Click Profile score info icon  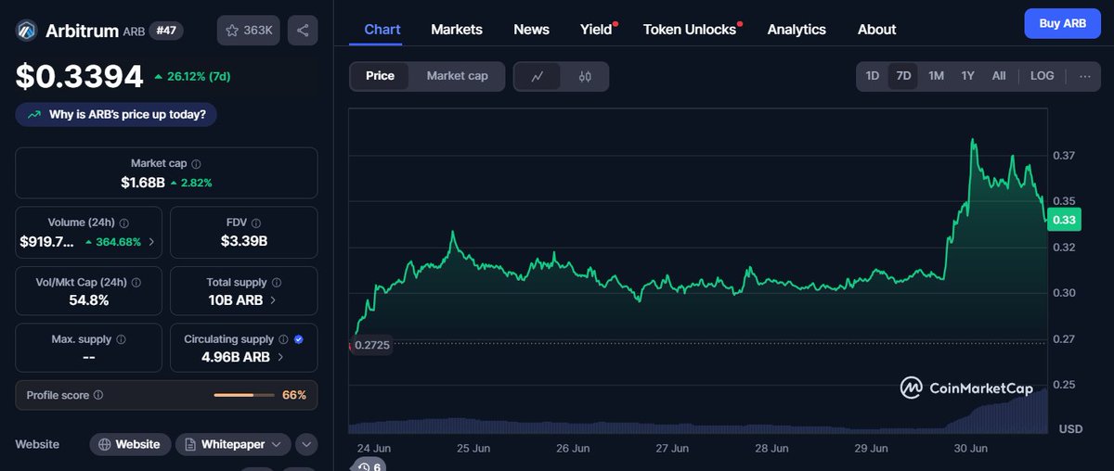click(98, 395)
